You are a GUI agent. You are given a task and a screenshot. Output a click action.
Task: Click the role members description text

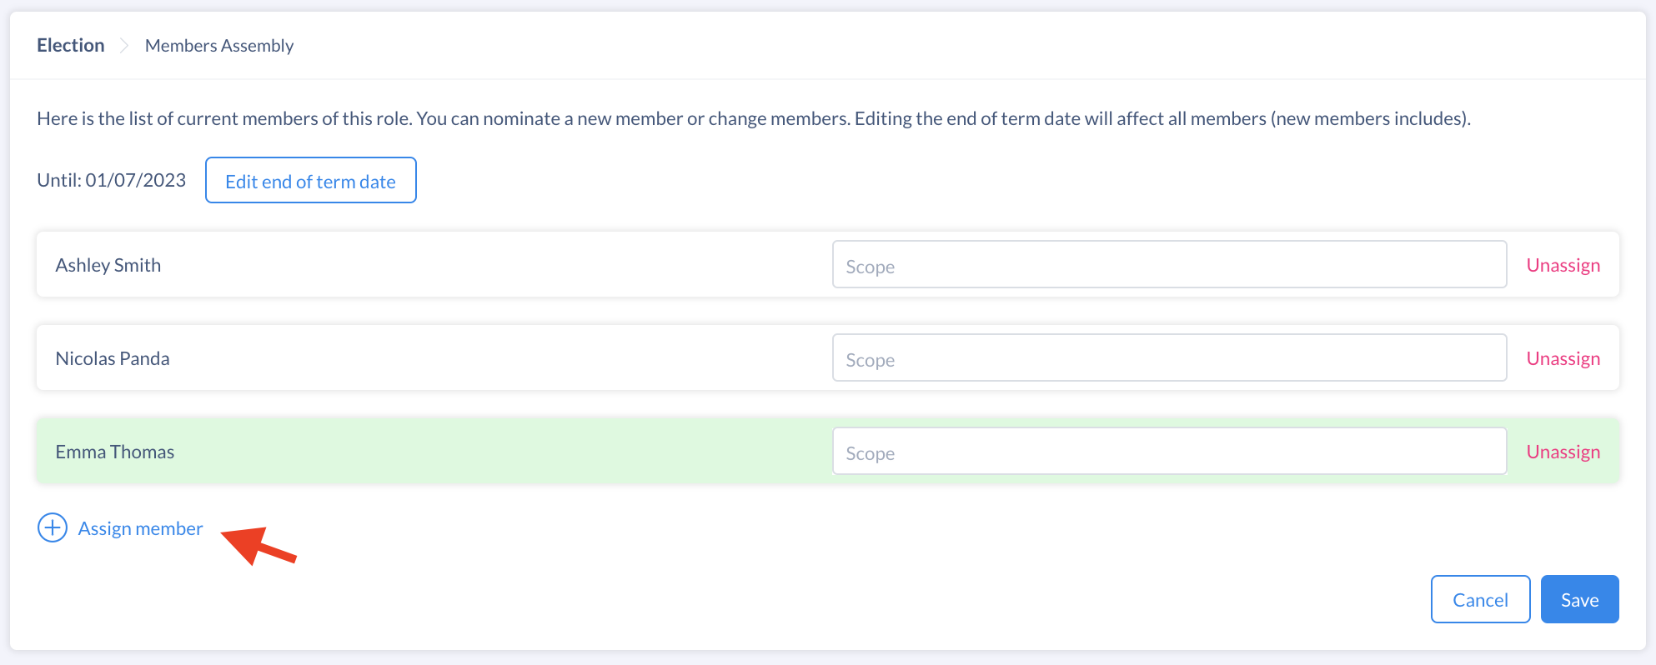click(754, 118)
